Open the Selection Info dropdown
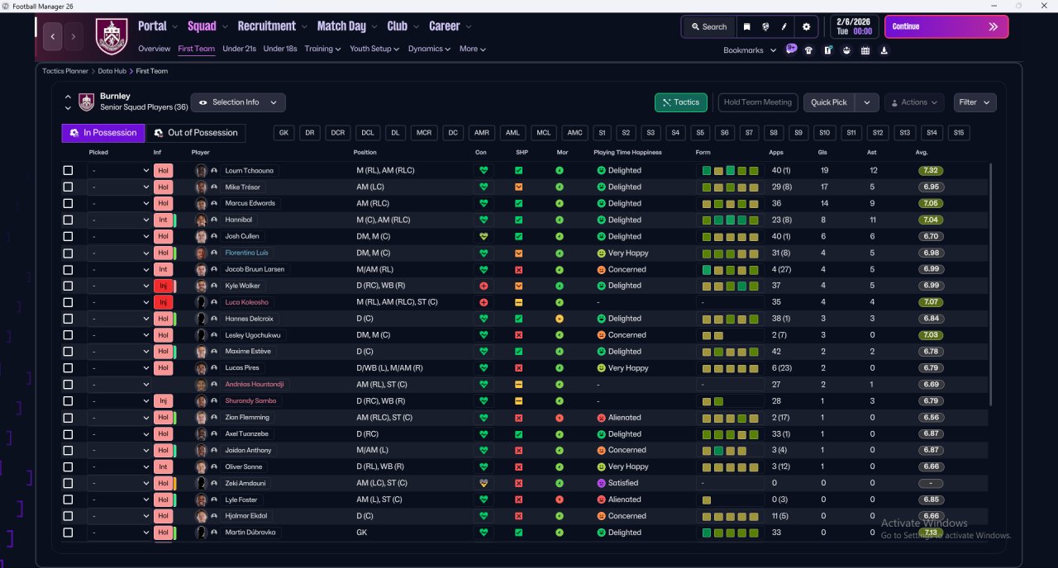 [x=238, y=102]
